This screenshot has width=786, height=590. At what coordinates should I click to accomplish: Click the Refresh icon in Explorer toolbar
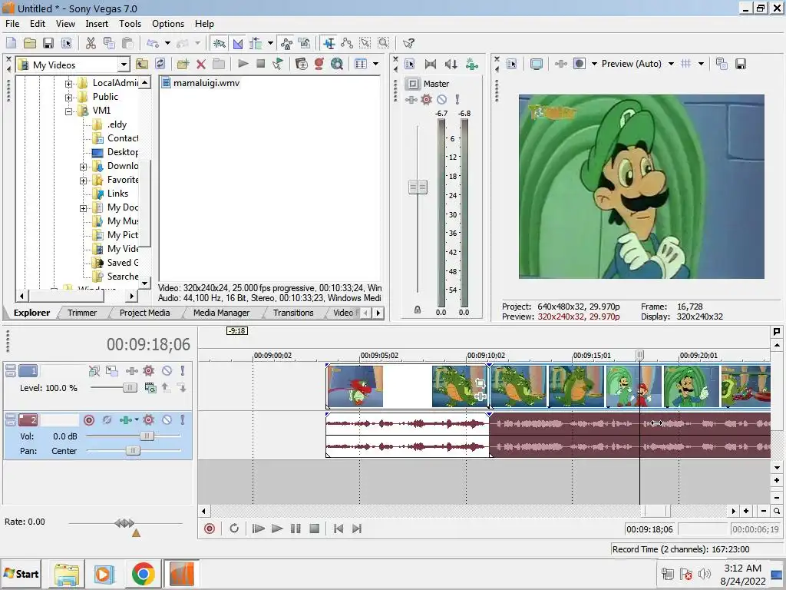(160, 64)
